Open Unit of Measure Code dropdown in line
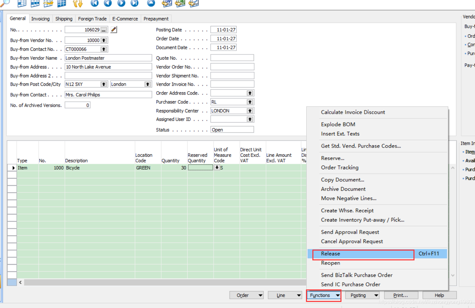Screen dimensions: 475x308 point(217,168)
